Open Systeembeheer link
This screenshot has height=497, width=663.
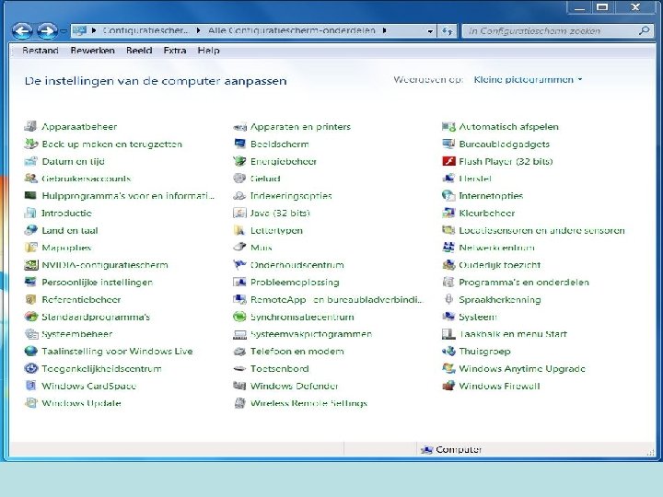pos(77,334)
